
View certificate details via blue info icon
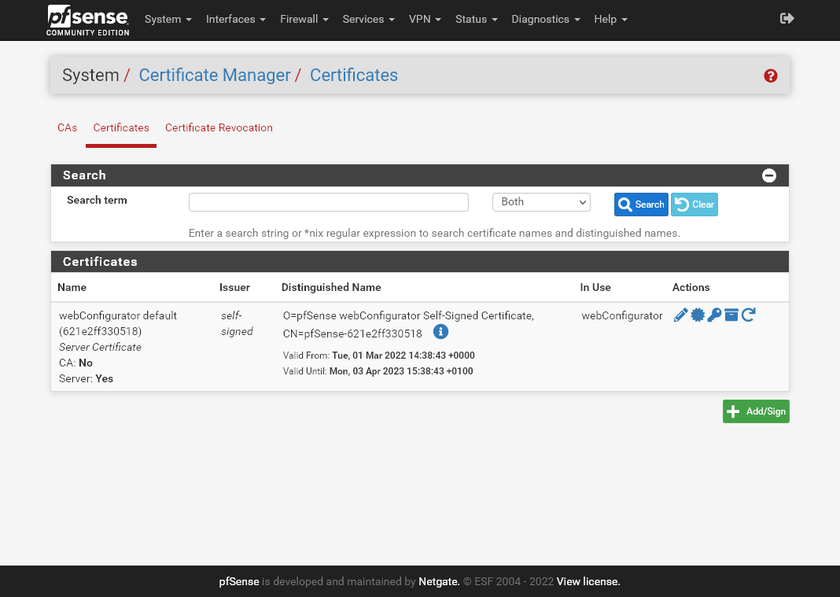440,332
